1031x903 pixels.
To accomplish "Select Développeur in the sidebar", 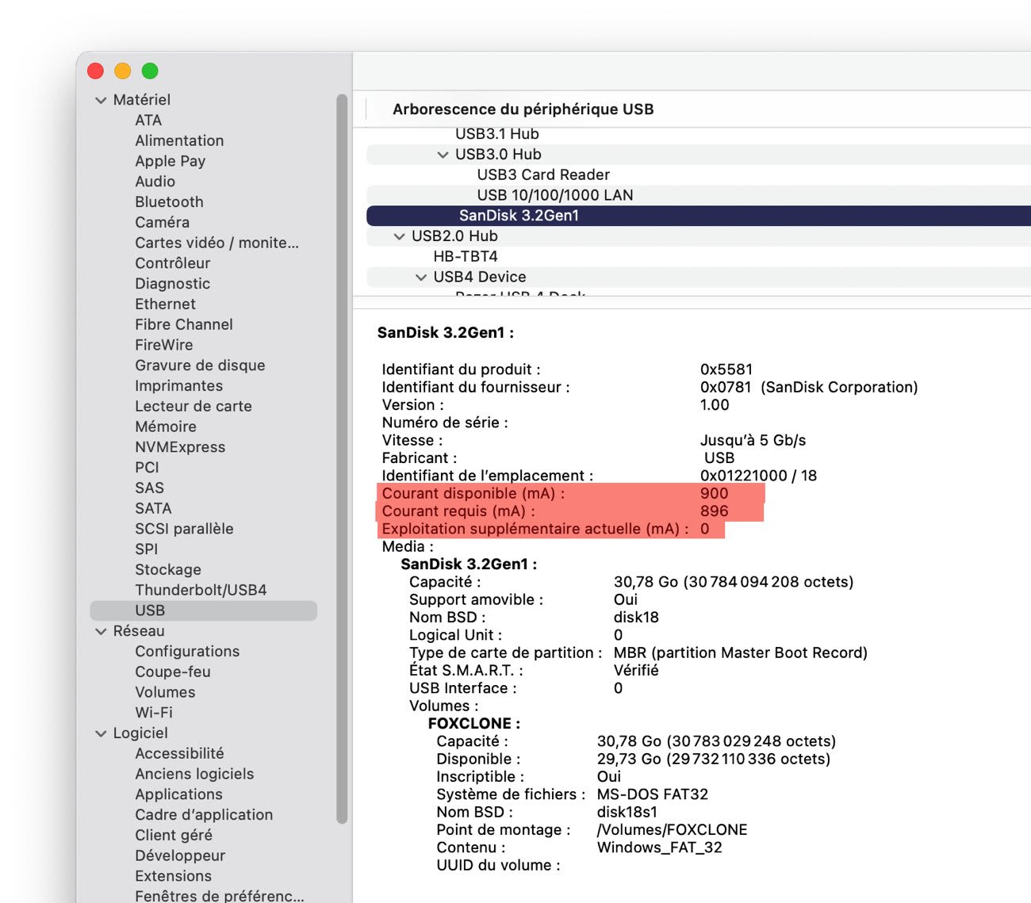I will pyautogui.click(x=180, y=855).
